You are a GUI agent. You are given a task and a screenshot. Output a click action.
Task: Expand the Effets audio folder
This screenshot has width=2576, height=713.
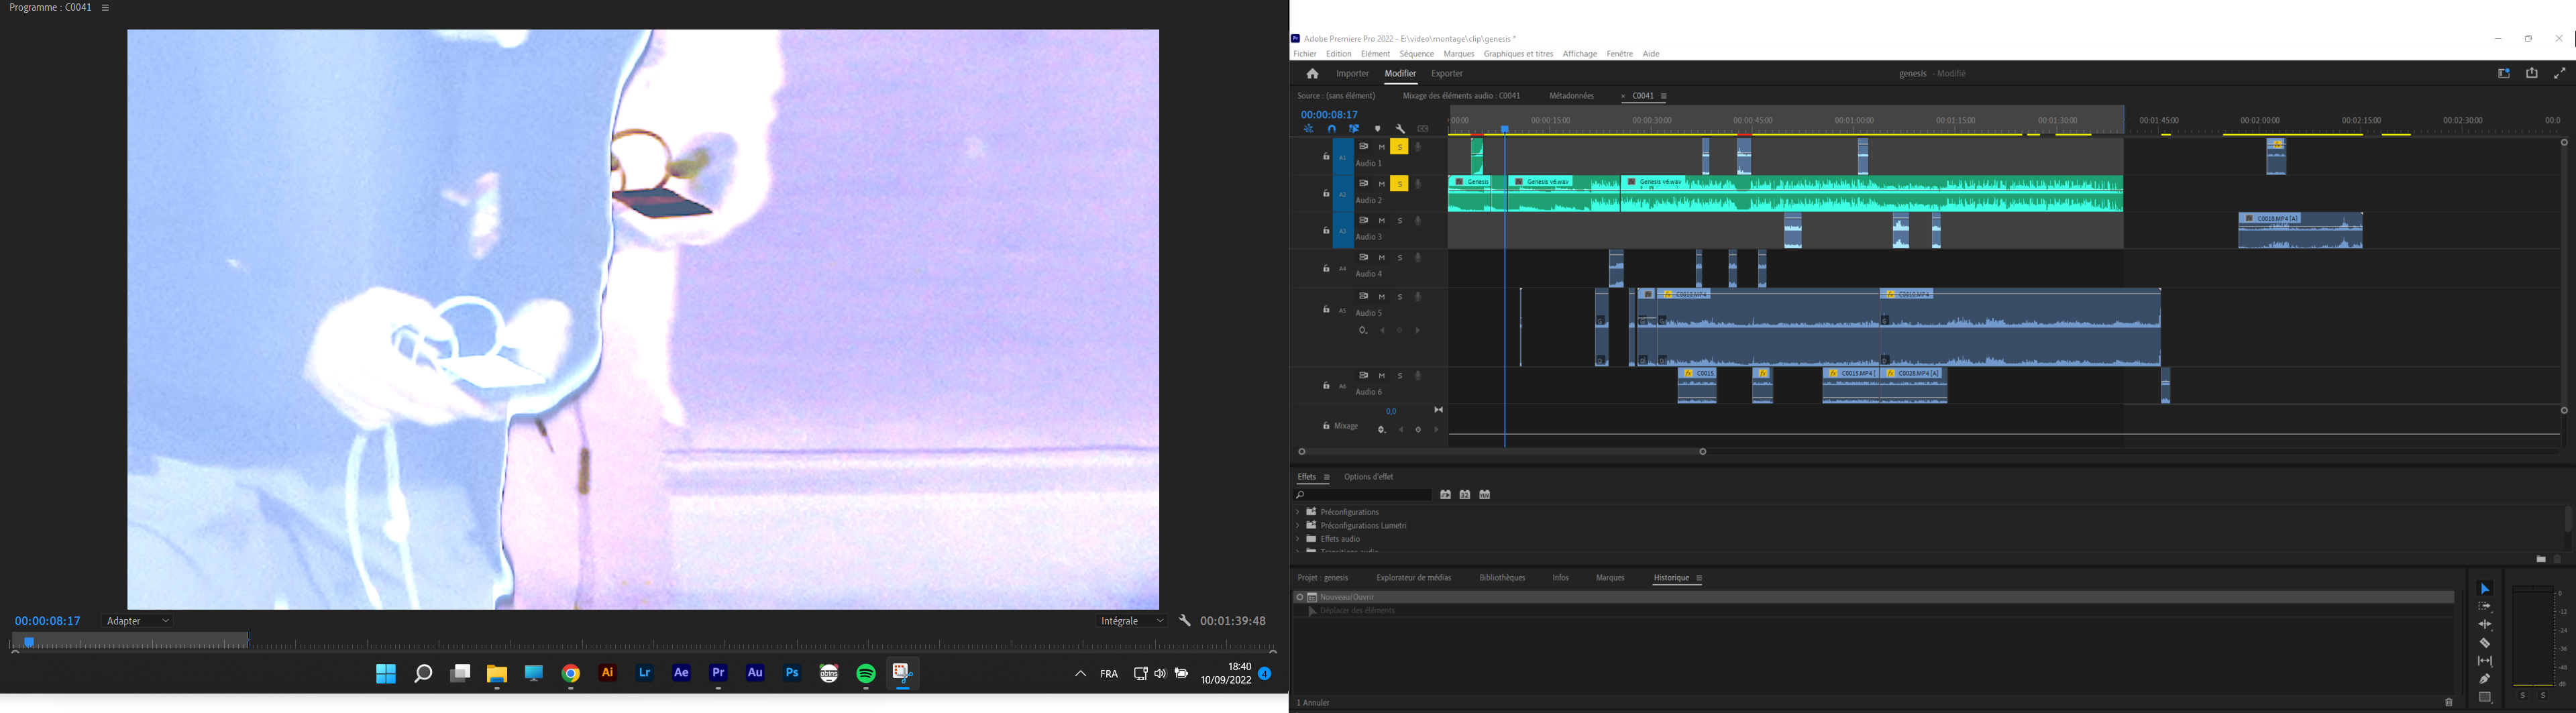pos(1299,539)
